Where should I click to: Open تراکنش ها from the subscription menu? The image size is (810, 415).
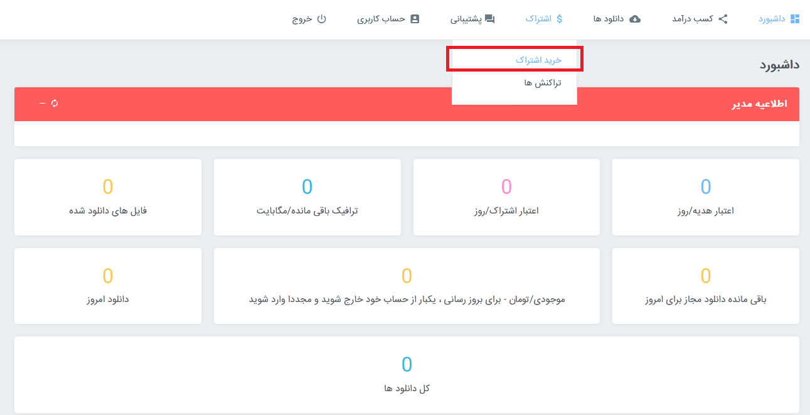[x=543, y=82]
